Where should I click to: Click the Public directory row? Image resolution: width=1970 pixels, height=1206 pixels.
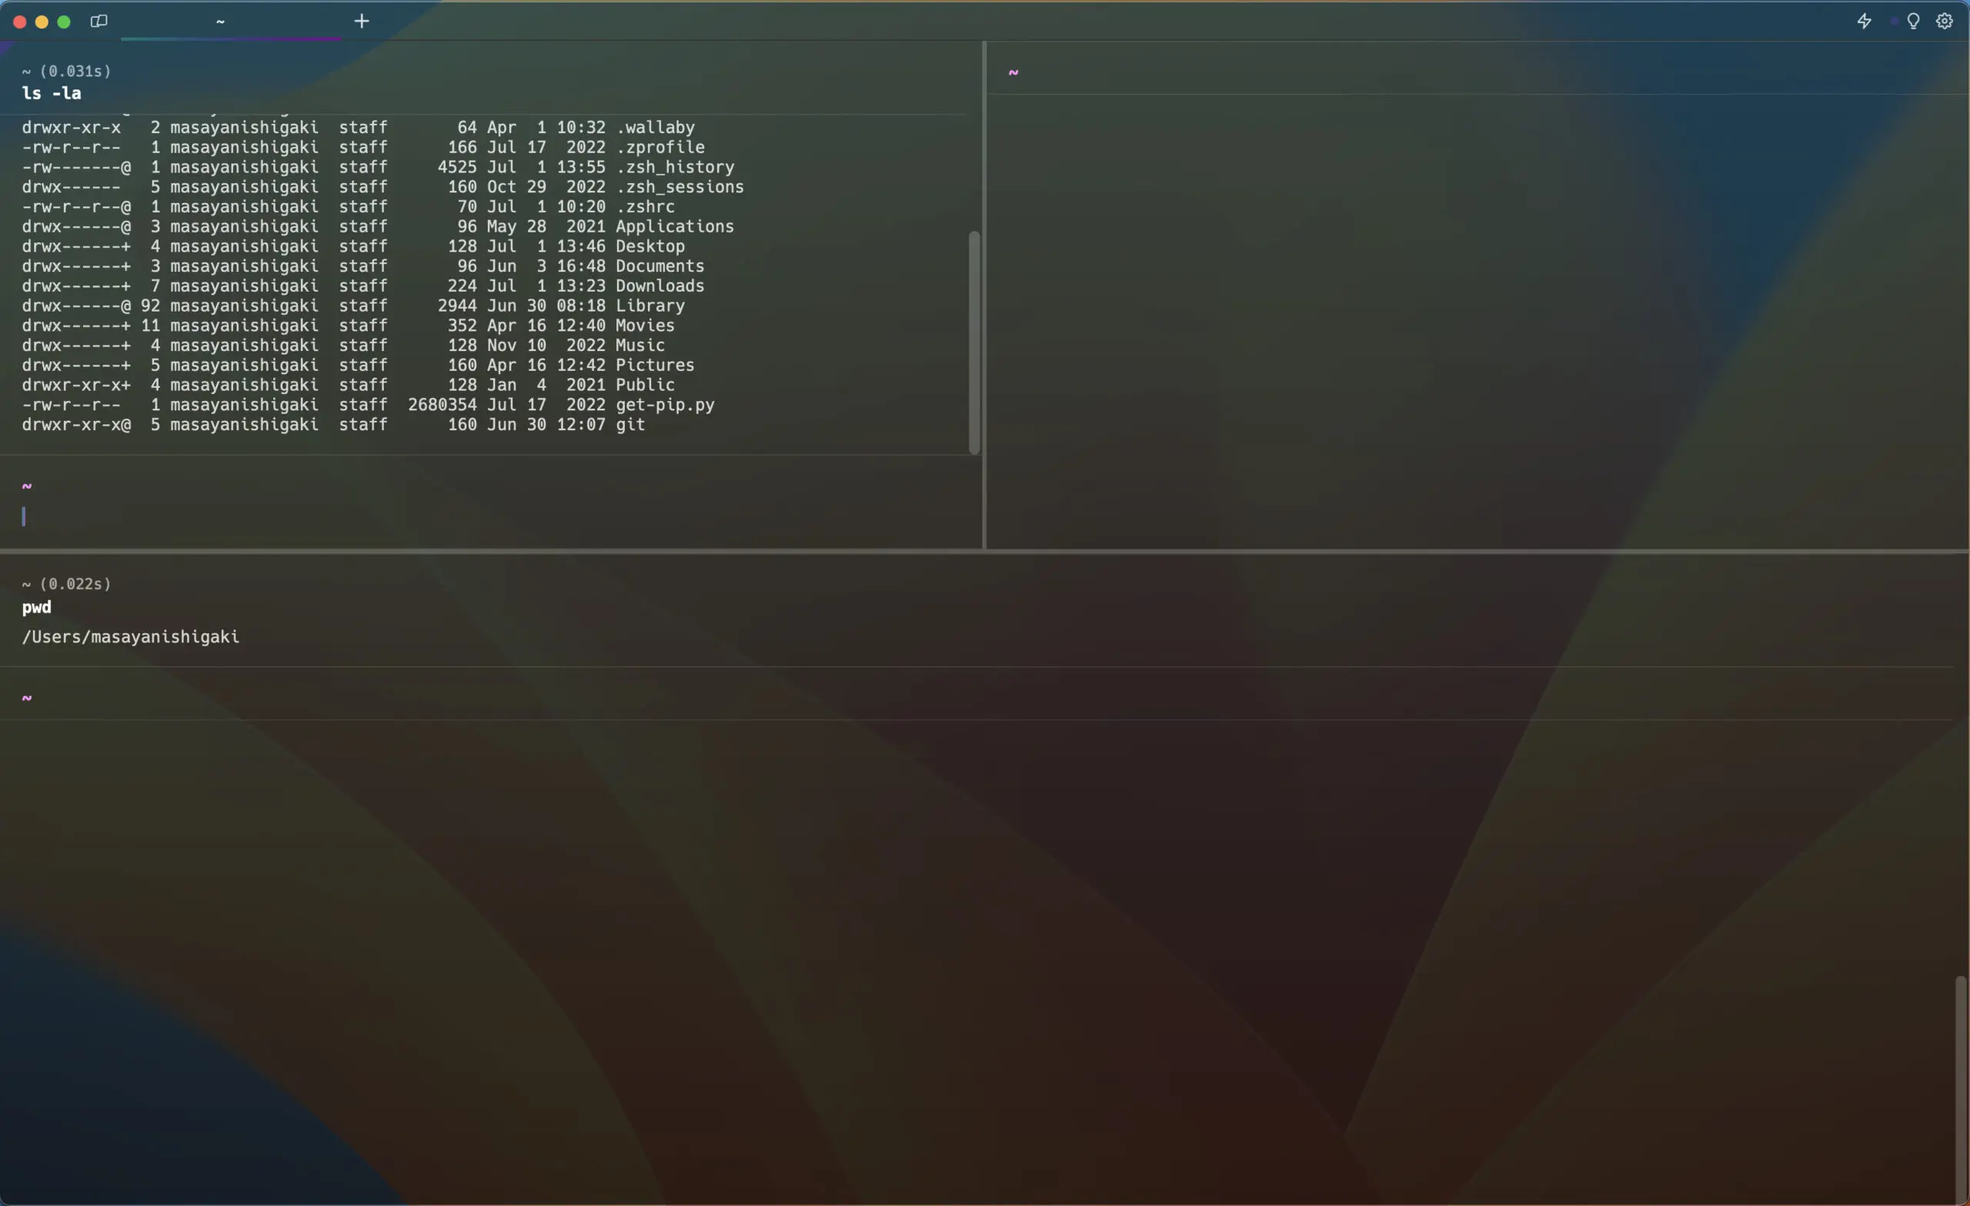(349, 386)
